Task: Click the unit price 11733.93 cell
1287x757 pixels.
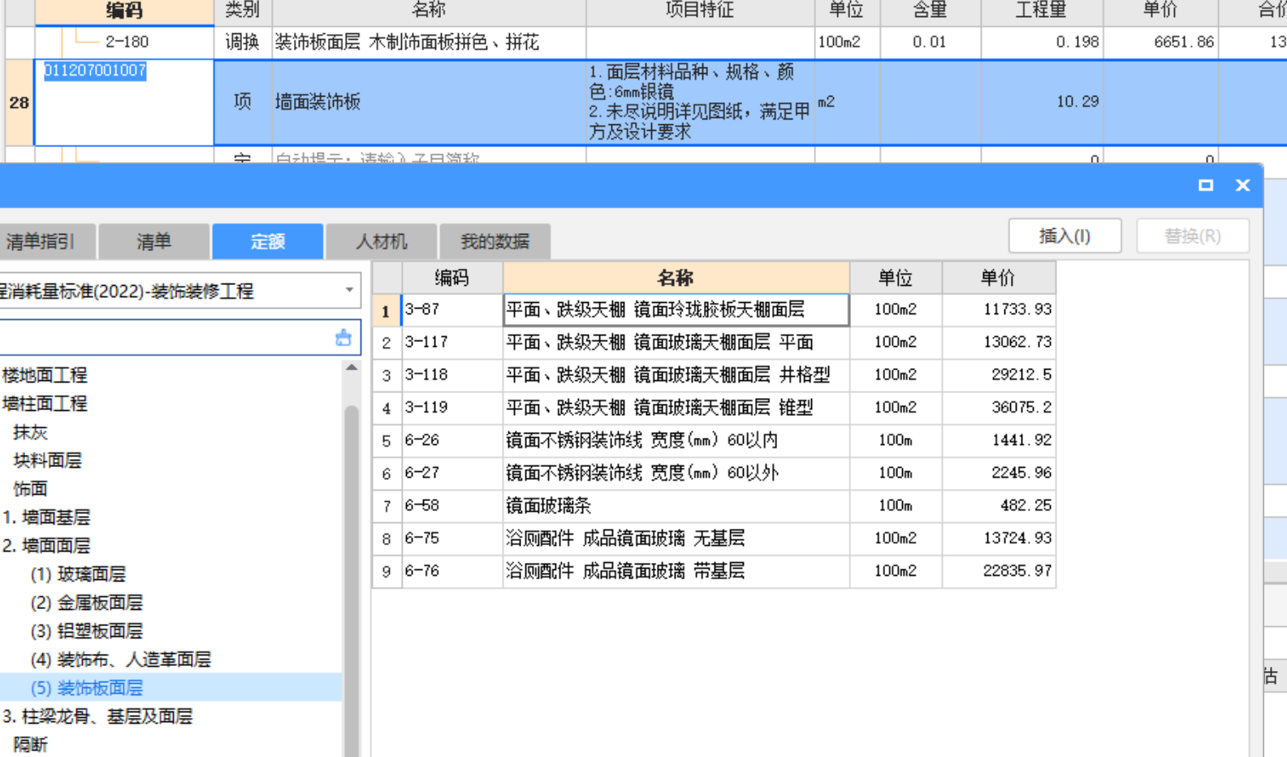Action: pos(1000,309)
